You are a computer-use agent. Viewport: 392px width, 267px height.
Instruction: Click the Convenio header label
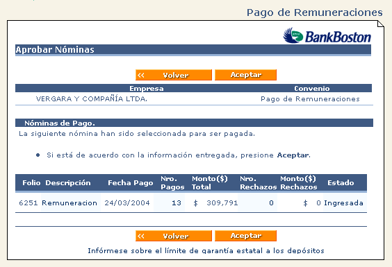311,89
